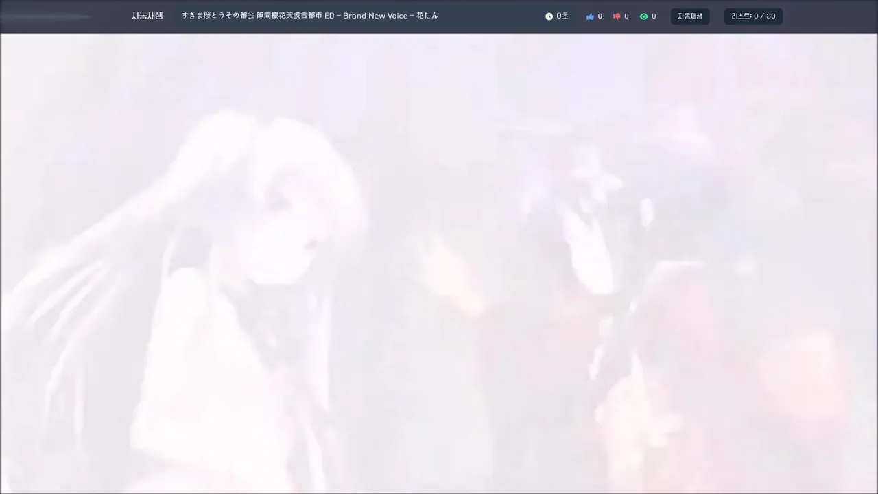Image resolution: width=878 pixels, height=494 pixels.
Task: Toggle the 자동재생 autoplay button
Action: pyautogui.click(x=690, y=16)
